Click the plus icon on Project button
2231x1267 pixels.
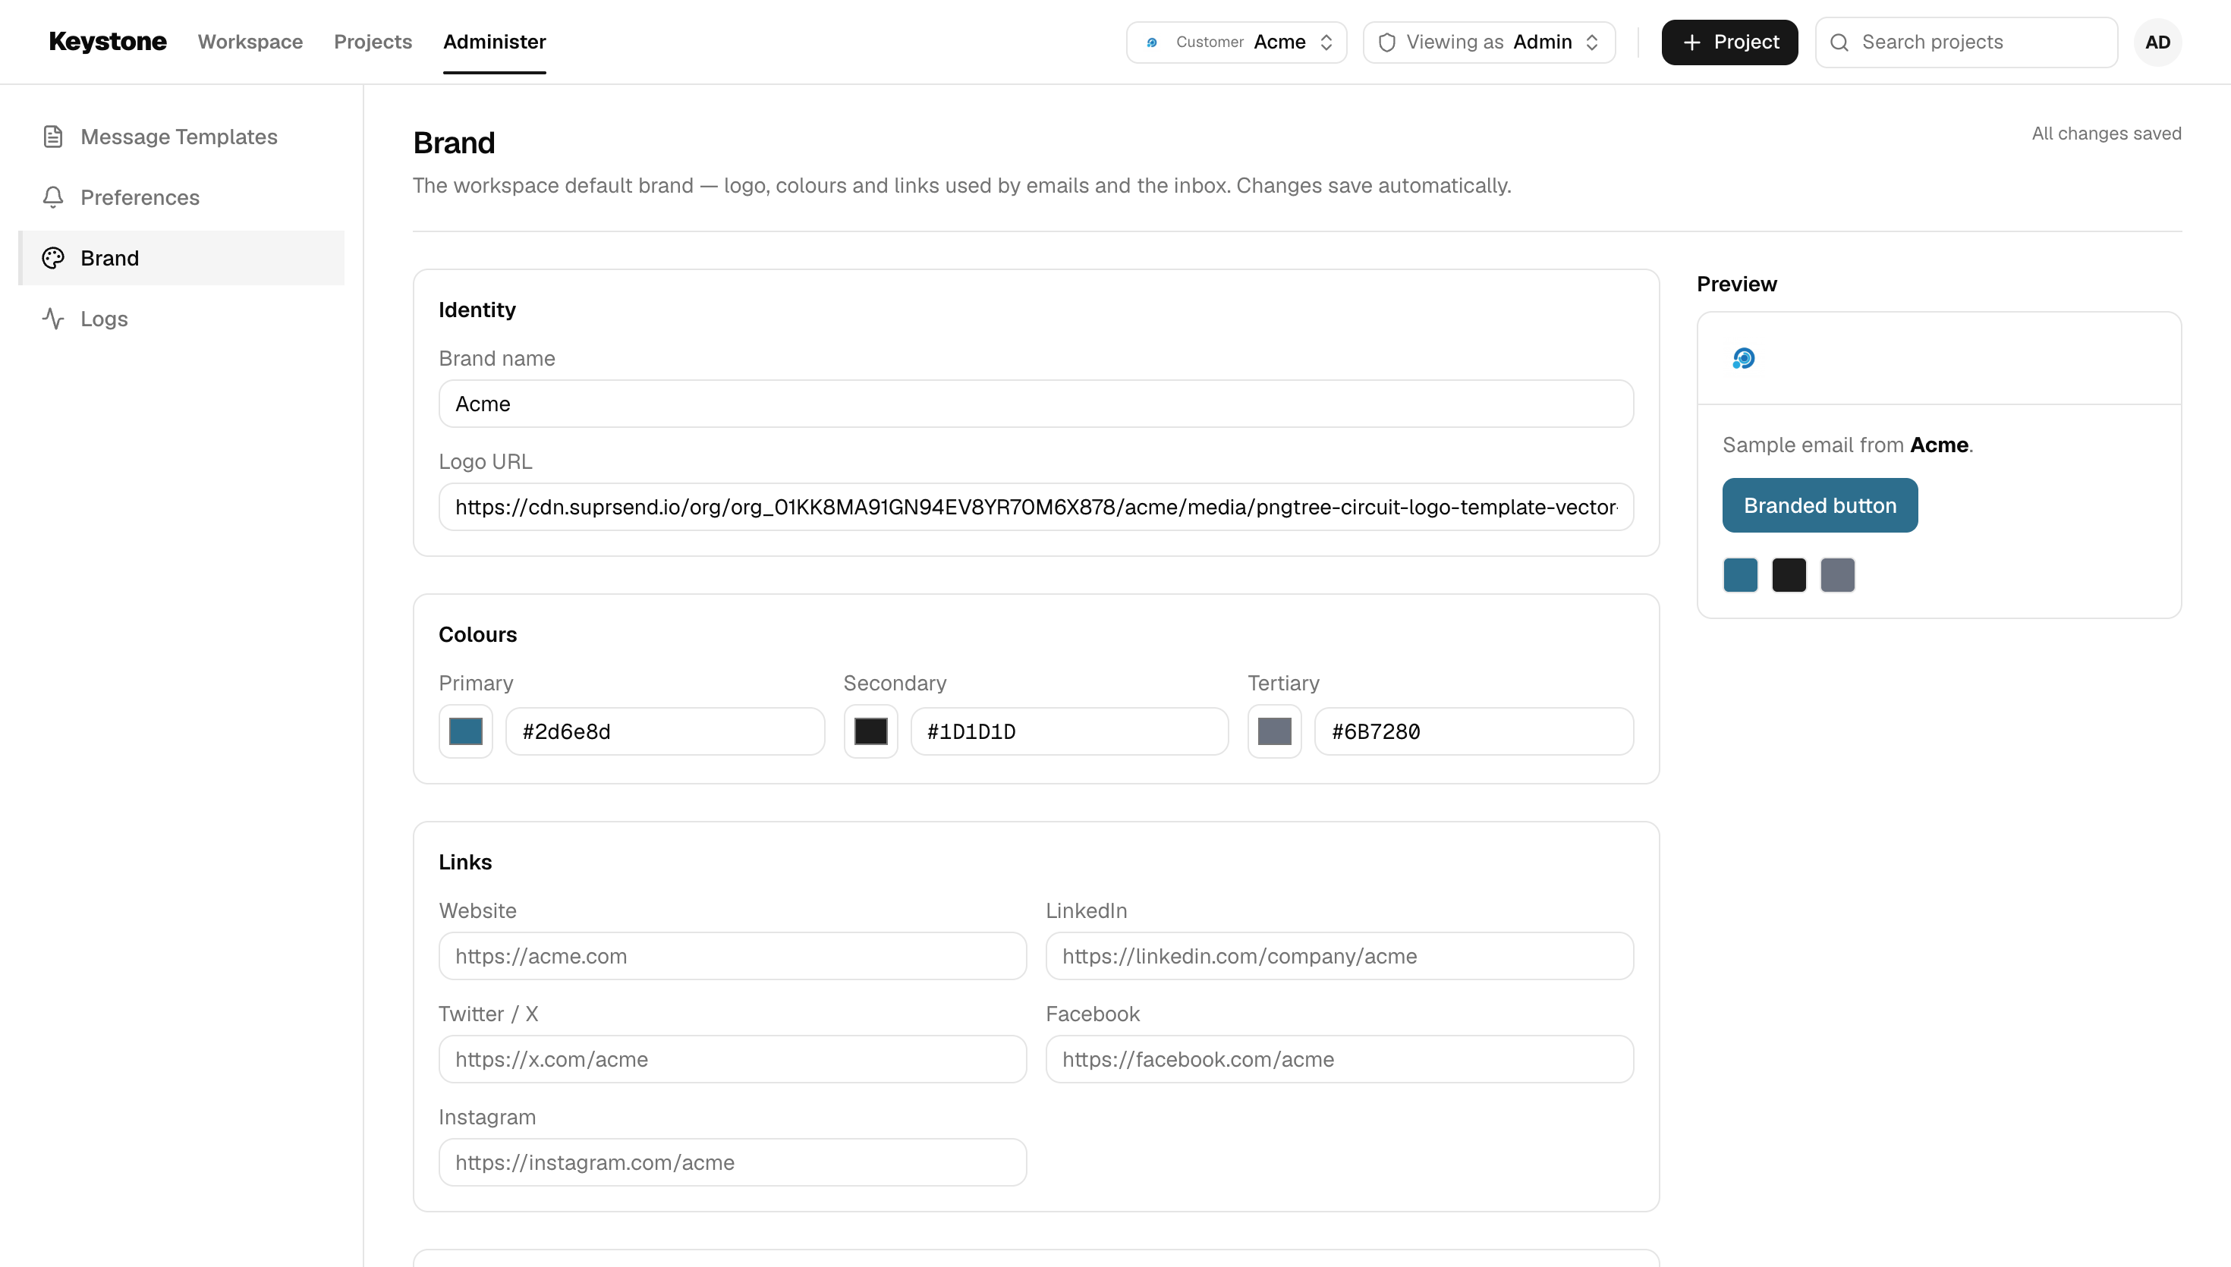click(x=1691, y=42)
